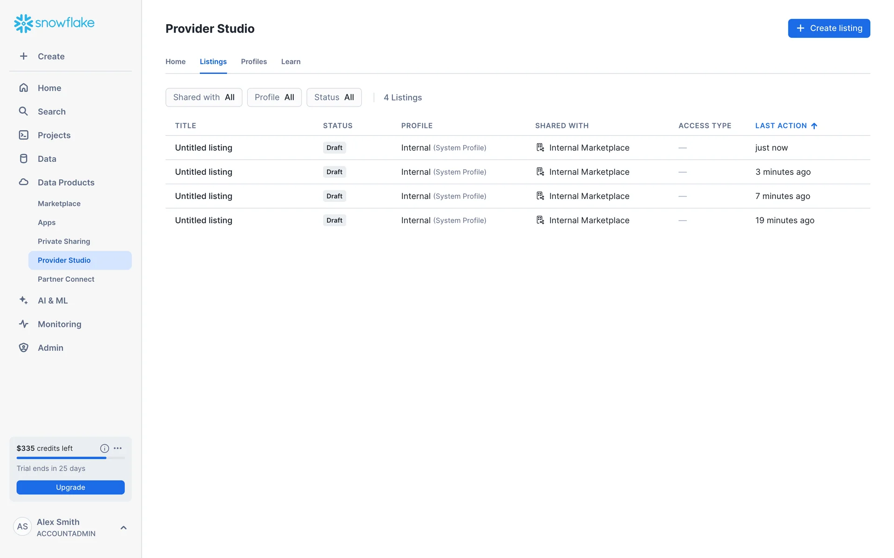Expand the Alex Smith account menu chevron
The image size is (894, 558).
click(x=123, y=527)
